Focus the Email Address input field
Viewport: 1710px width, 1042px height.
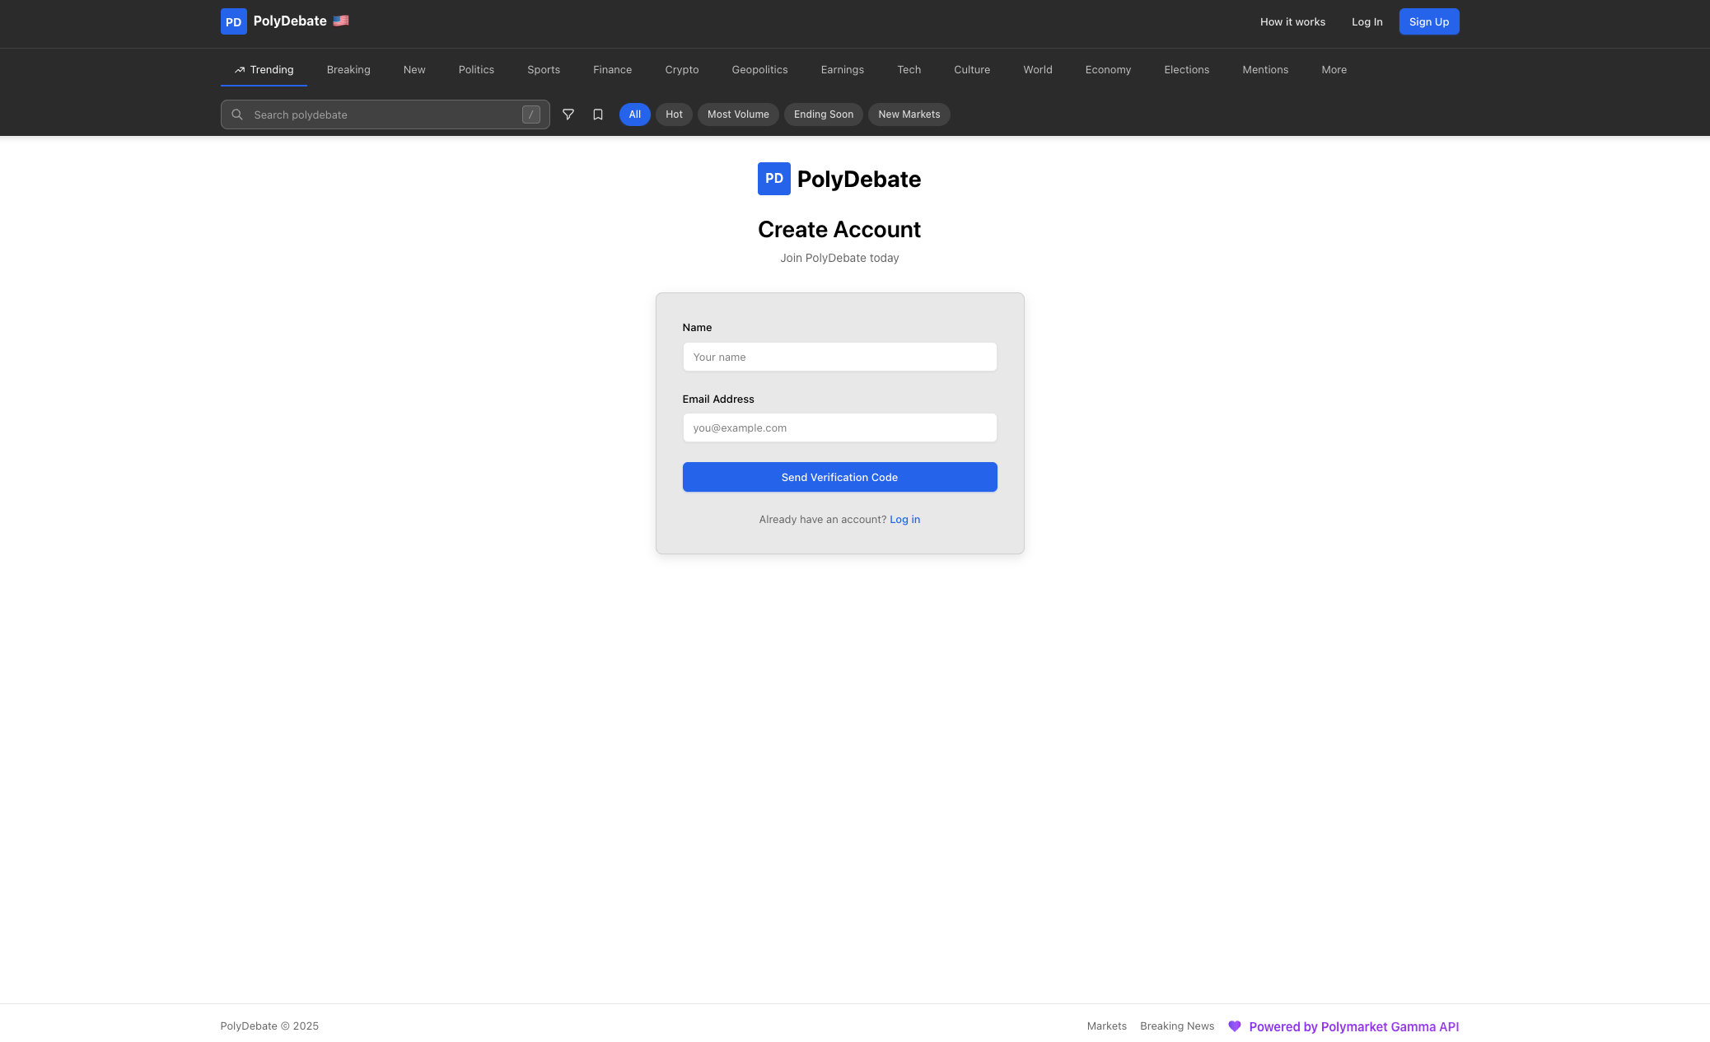(839, 428)
